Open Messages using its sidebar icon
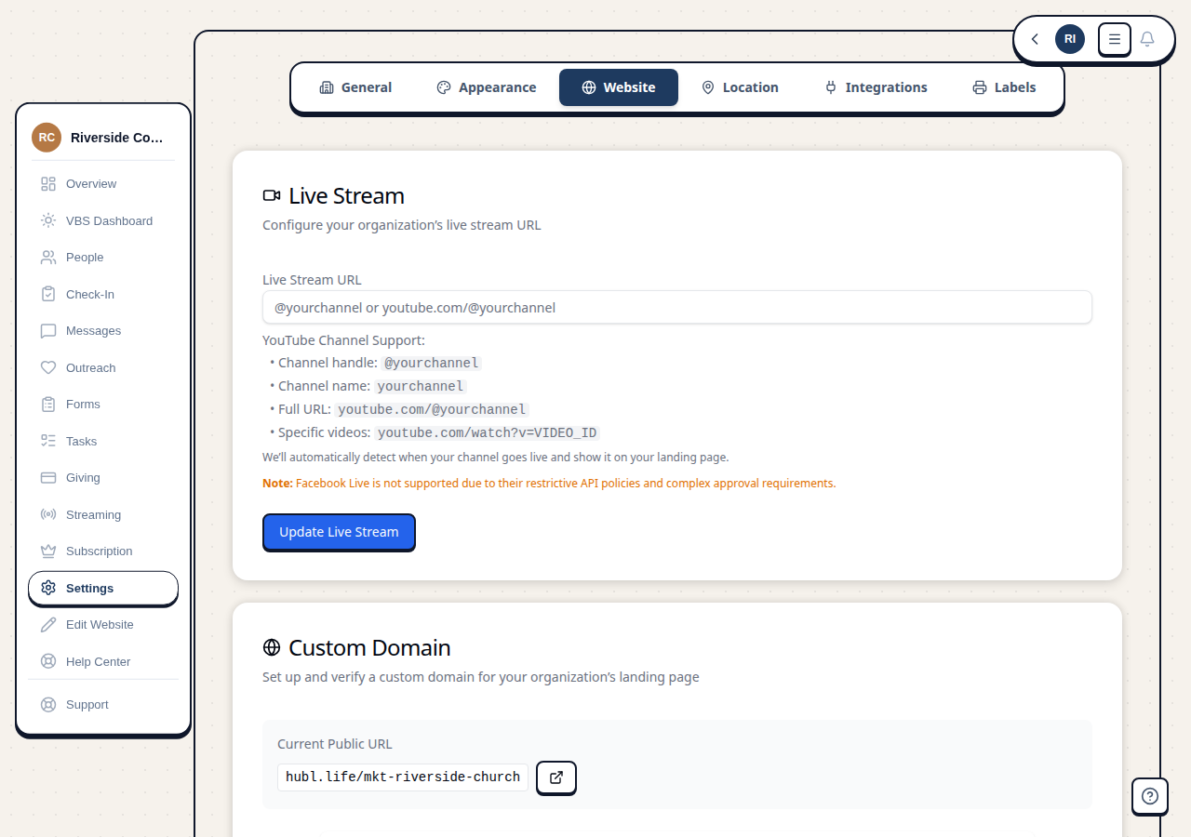 (48, 330)
